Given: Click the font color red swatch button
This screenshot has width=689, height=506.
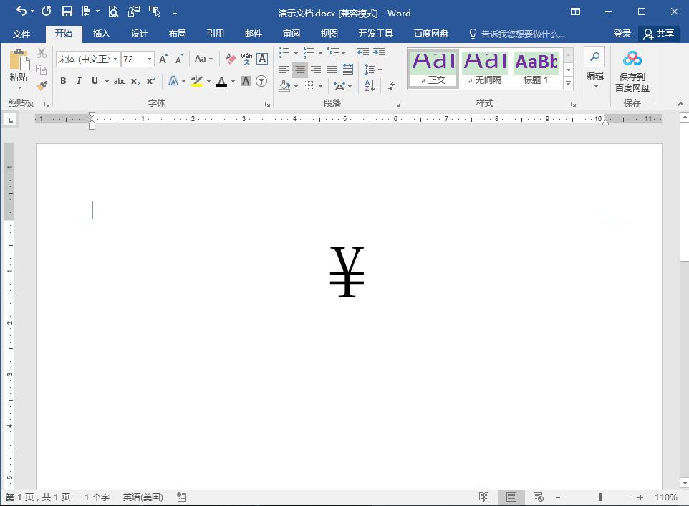Looking at the screenshot, I should point(221,82).
